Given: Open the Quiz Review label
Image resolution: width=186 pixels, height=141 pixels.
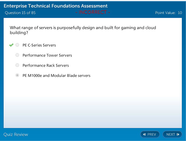Looking at the screenshot, I should pyautogui.click(x=16, y=134).
